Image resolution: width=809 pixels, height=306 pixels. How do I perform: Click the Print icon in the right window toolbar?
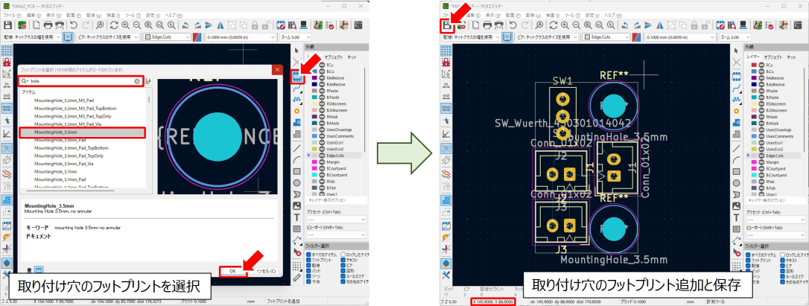(487, 25)
